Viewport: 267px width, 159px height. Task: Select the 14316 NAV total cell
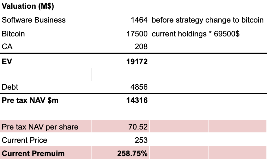(137, 100)
